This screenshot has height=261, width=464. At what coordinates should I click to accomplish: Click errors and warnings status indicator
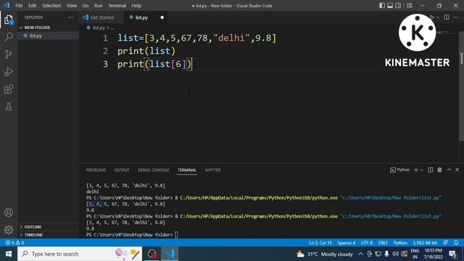coord(14,243)
